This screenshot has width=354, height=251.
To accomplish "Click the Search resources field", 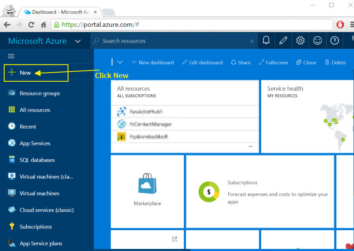I will [174, 41].
